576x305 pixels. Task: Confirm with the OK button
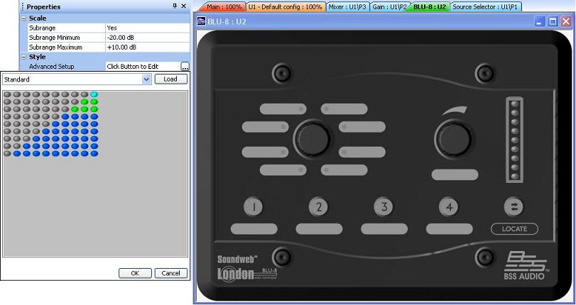[x=135, y=273]
